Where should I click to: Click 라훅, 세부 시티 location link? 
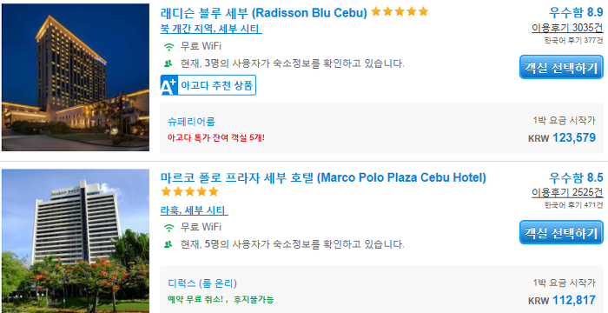[195, 210]
